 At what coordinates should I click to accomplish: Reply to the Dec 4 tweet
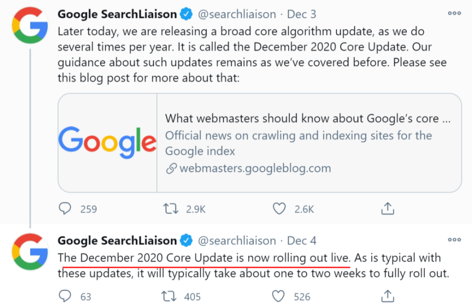click(x=65, y=296)
